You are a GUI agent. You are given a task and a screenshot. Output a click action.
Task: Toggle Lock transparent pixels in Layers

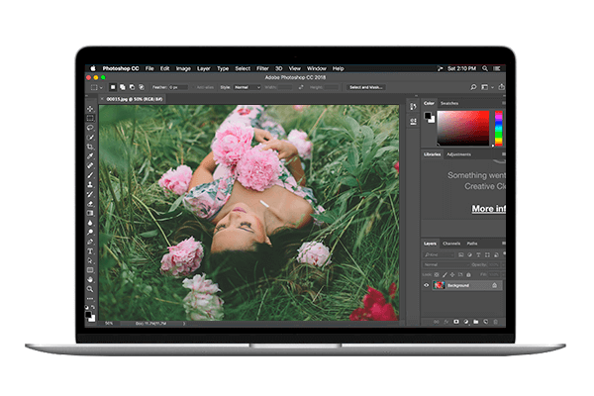[x=437, y=274]
